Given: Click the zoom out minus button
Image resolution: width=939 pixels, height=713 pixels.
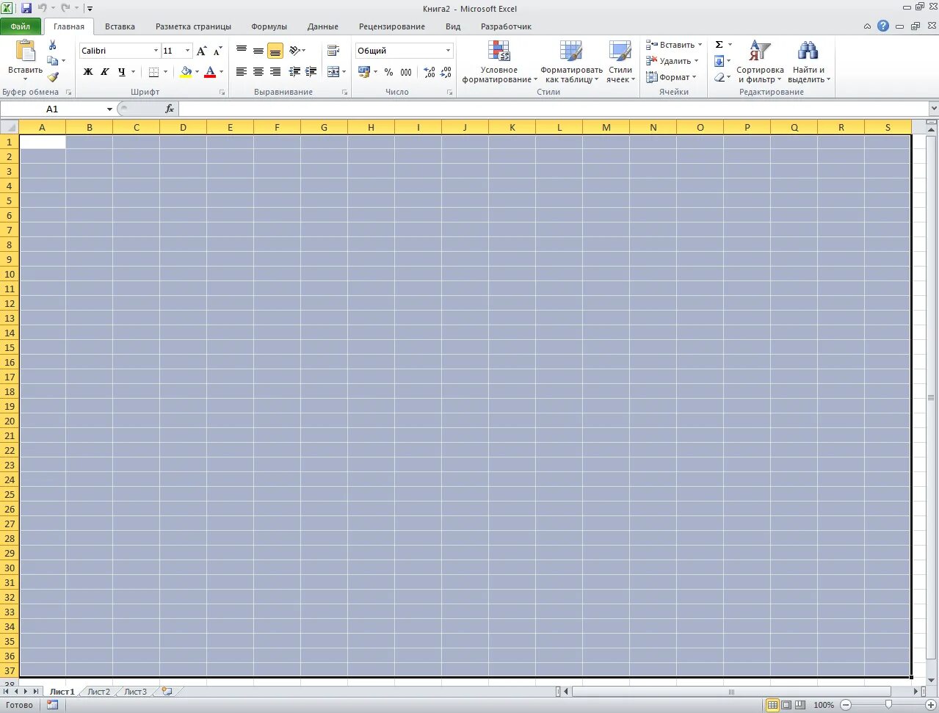Looking at the screenshot, I should click(x=846, y=705).
